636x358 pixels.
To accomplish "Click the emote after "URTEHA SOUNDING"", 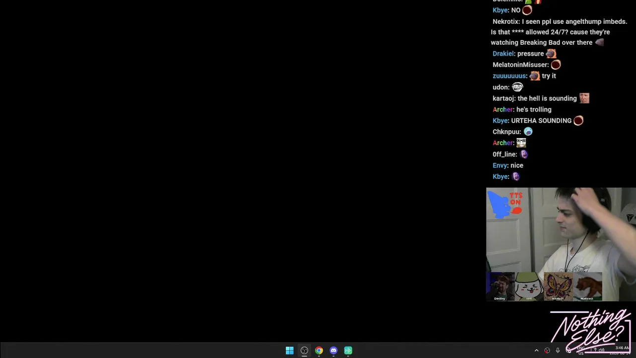I will coord(578,120).
